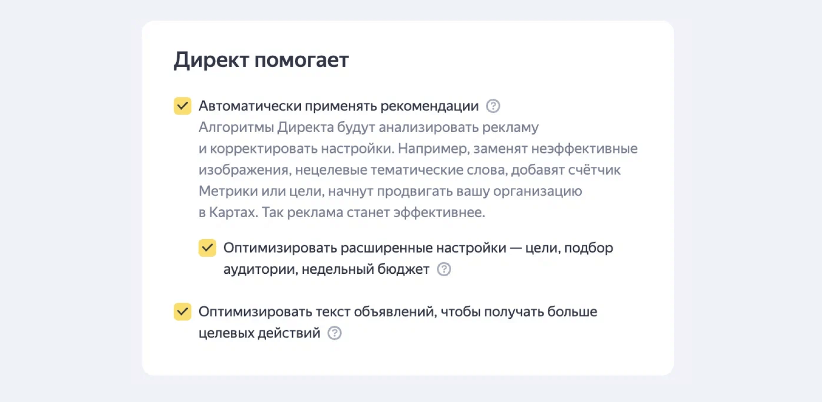The height and width of the screenshot is (402, 822).
Task: Click the word "помогает" in the heading
Action: [302, 61]
